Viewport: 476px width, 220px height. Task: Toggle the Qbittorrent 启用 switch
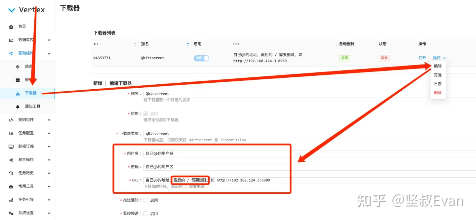pyautogui.click(x=201, y=58)
